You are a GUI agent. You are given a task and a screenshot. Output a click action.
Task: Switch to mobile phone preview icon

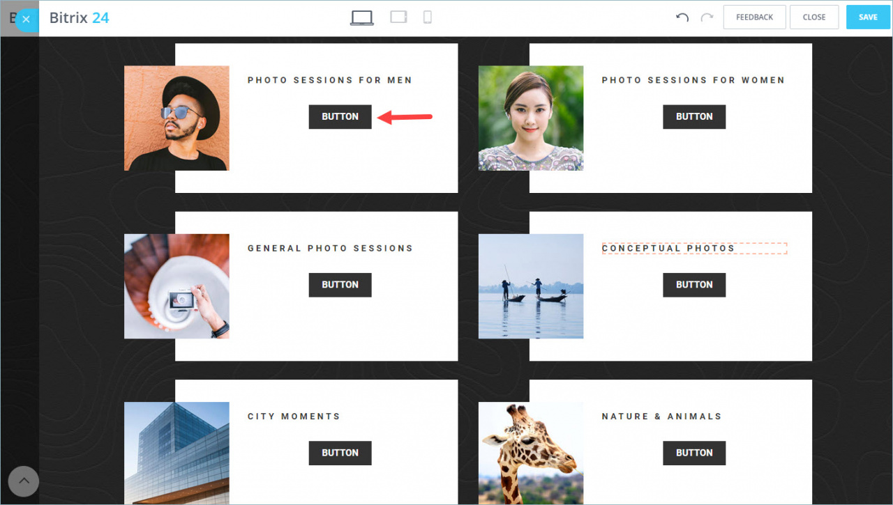click(428, 17)
